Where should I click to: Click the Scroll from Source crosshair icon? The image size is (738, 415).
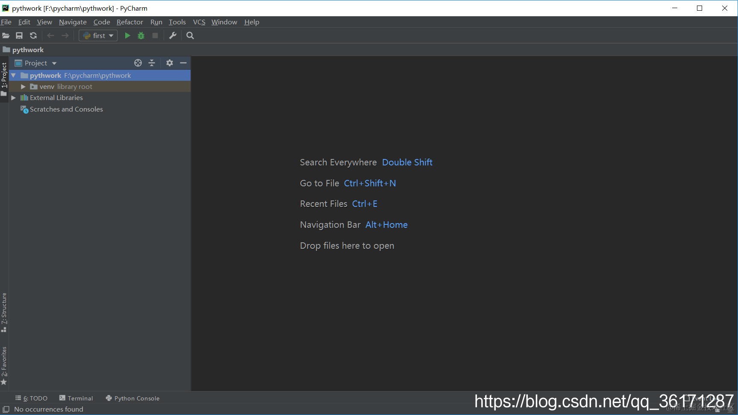[138, 63]
